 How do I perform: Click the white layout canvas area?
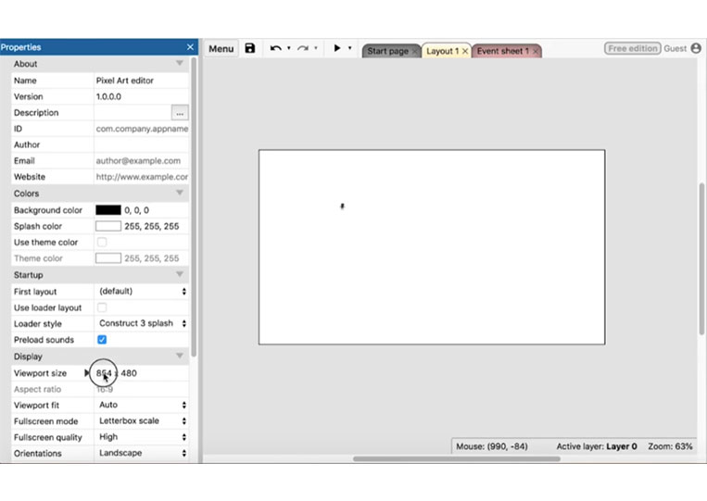pyautogui.click(x=432, y=247)
